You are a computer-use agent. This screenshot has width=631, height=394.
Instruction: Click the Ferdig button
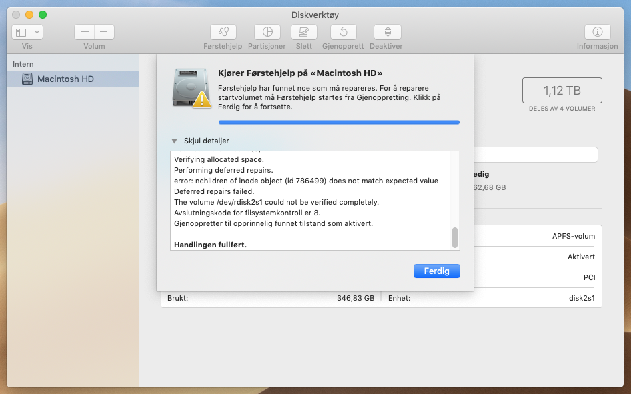coord(437,271)
